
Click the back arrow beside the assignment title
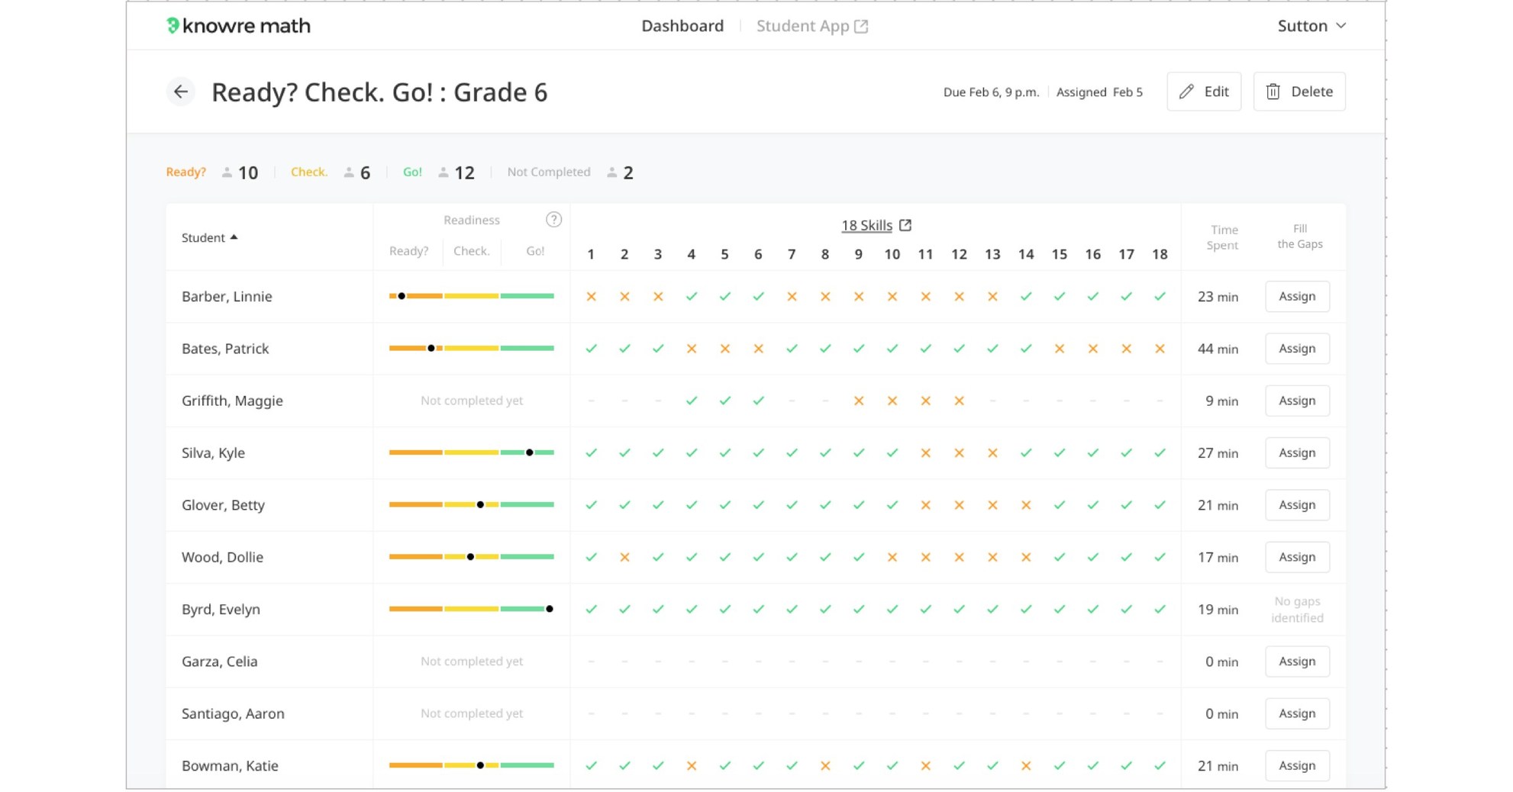[x=180, y=92]
